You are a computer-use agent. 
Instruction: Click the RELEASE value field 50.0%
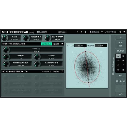pos(101,46)
